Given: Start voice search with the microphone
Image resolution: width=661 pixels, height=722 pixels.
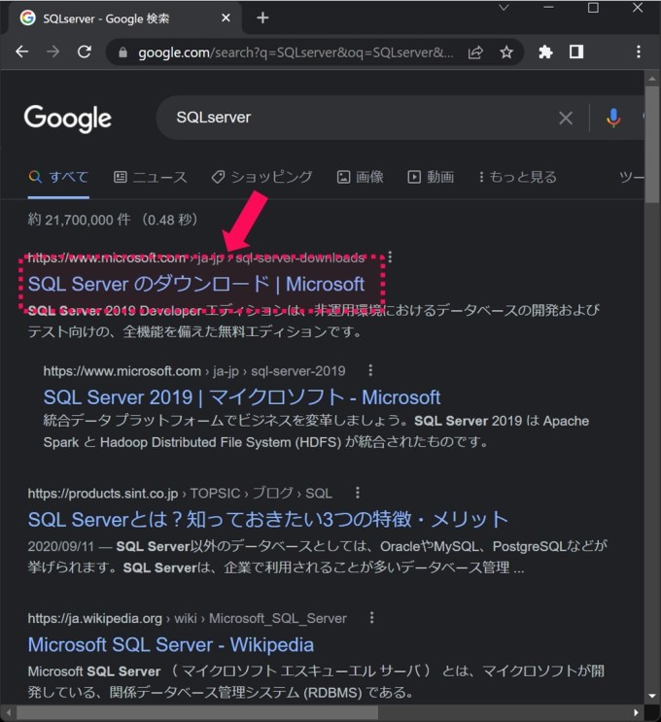Looking at the screenshot, I should (x=613, y=118).
